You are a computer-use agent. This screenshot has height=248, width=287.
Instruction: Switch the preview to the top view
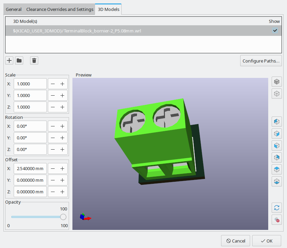click(x=276, y=169)
